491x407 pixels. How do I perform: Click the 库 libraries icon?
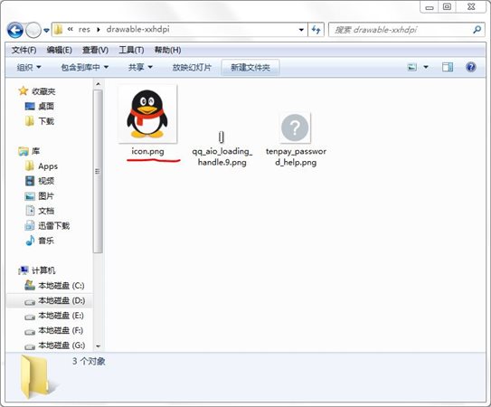click(x=24, y=151)
